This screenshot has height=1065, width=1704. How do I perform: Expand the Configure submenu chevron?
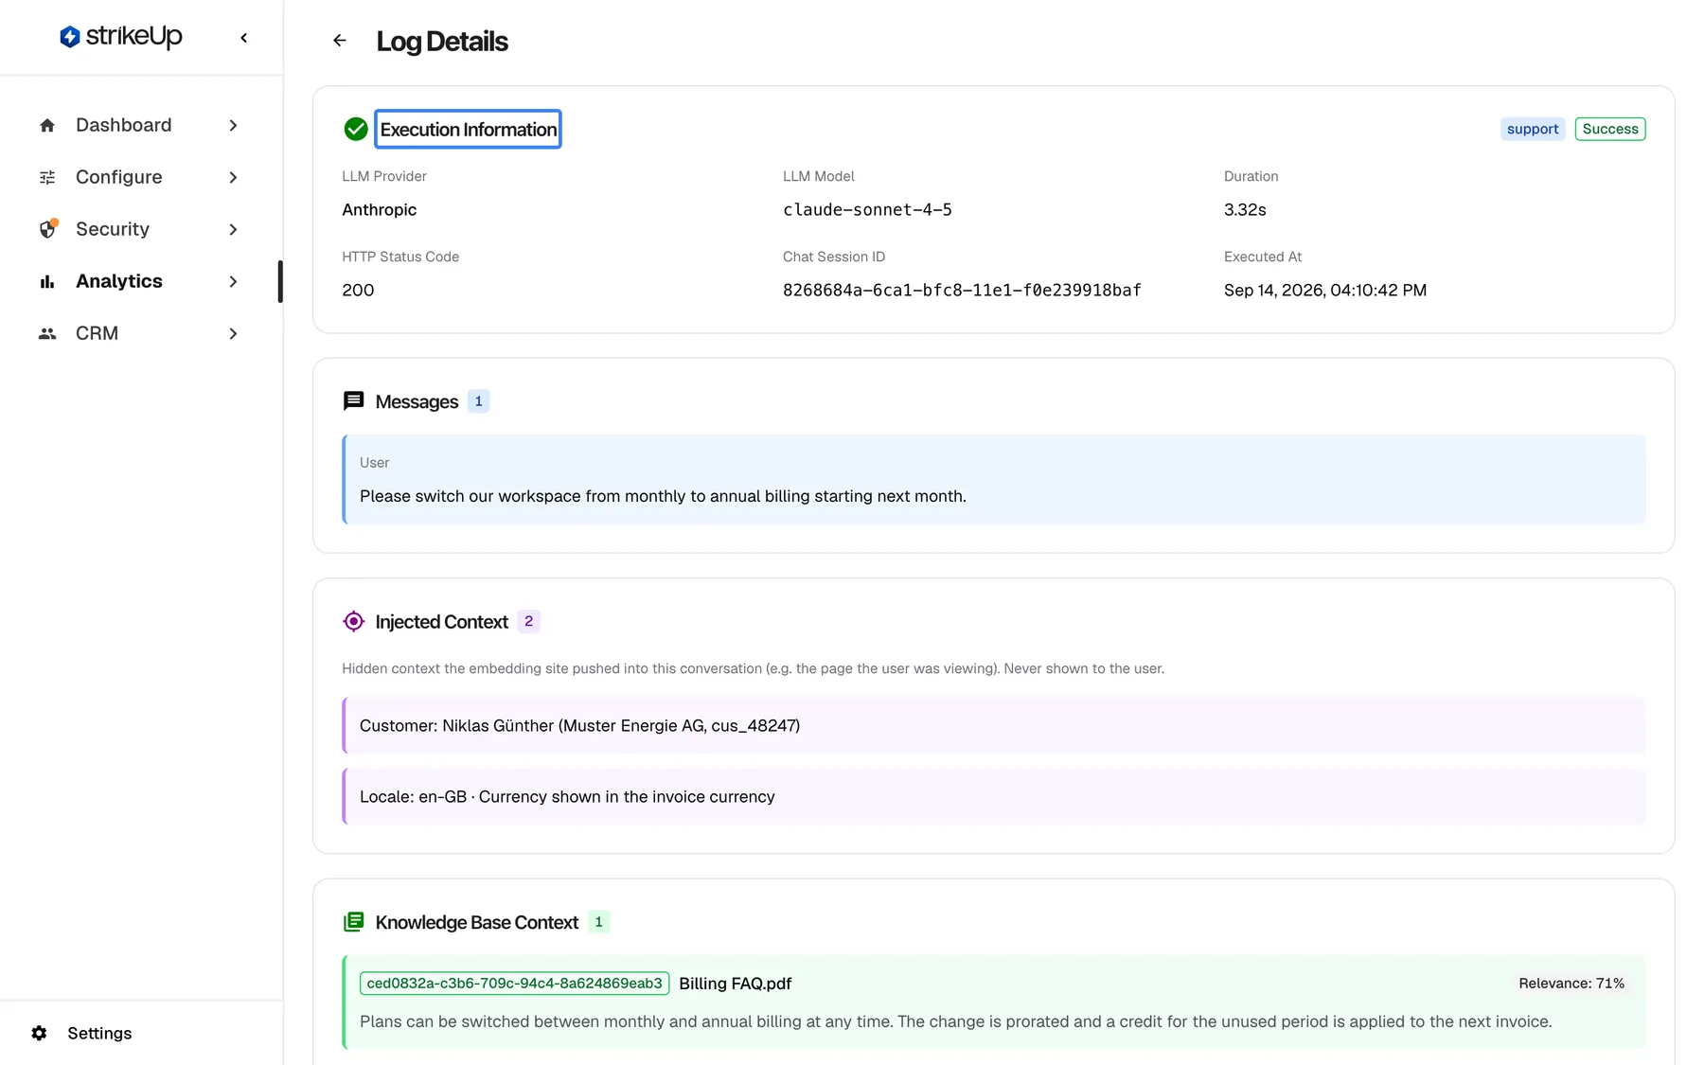point(233,177)
